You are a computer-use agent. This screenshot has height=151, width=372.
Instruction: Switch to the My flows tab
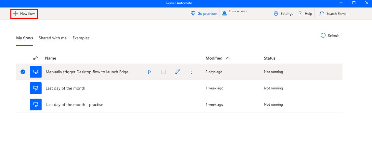(24, 38)
